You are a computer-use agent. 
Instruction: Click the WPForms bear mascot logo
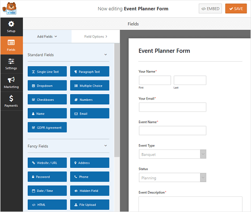coord(9,8)
